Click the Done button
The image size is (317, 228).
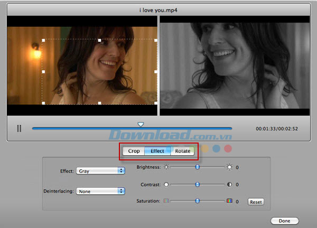click(285, 221)
